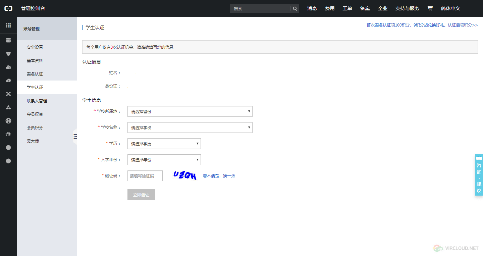The height and width of the screenshot is (256, 483).
Task: Open the 费用 top menu
Action: tap(330, 8)
